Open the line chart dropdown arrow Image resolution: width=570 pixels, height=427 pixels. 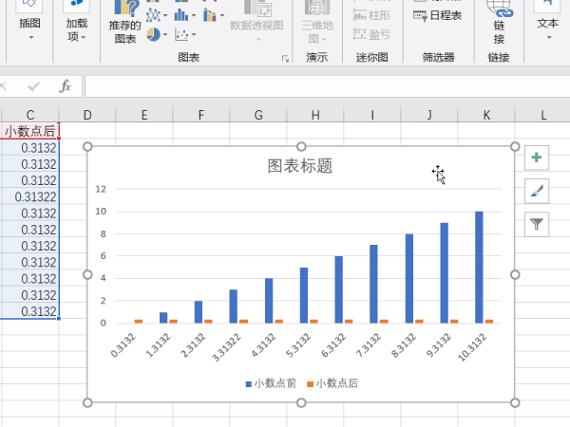pyautogui.click(x=165, y=15)
